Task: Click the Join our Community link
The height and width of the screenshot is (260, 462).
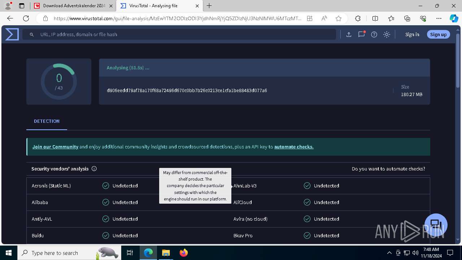Action: pos(55,147)
